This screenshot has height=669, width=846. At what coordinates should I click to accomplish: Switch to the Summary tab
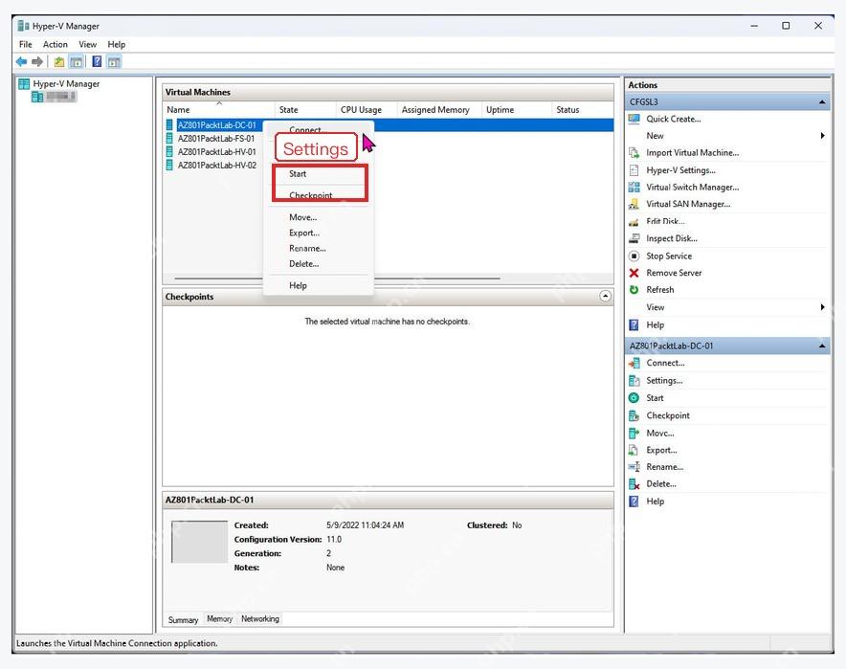pos(183,620)
